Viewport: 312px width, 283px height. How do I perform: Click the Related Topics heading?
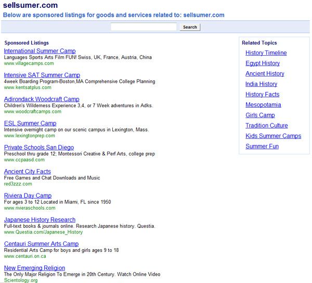coord(259,43)
